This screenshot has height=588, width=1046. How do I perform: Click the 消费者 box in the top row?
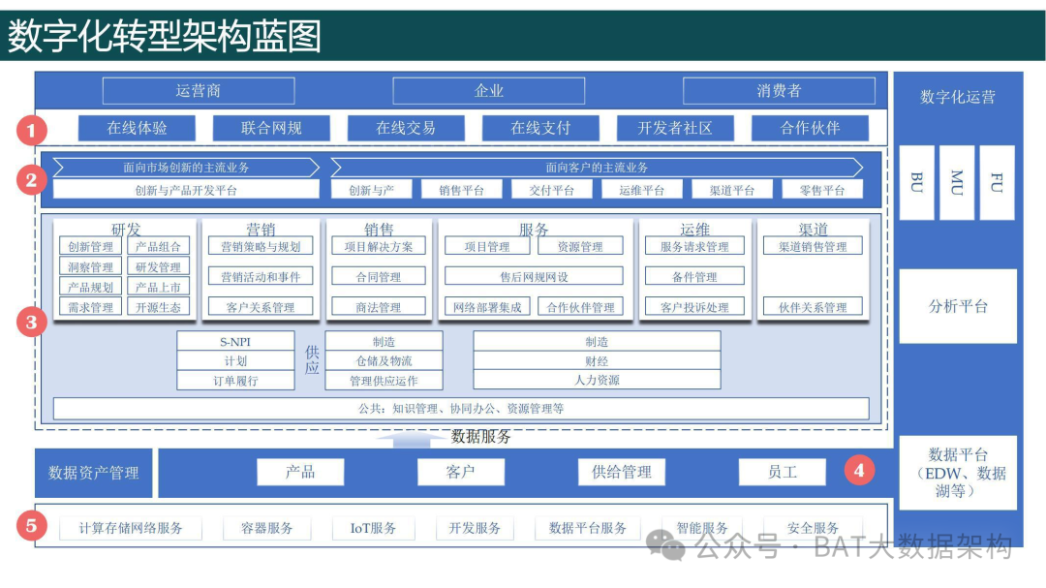click(779, 91)
